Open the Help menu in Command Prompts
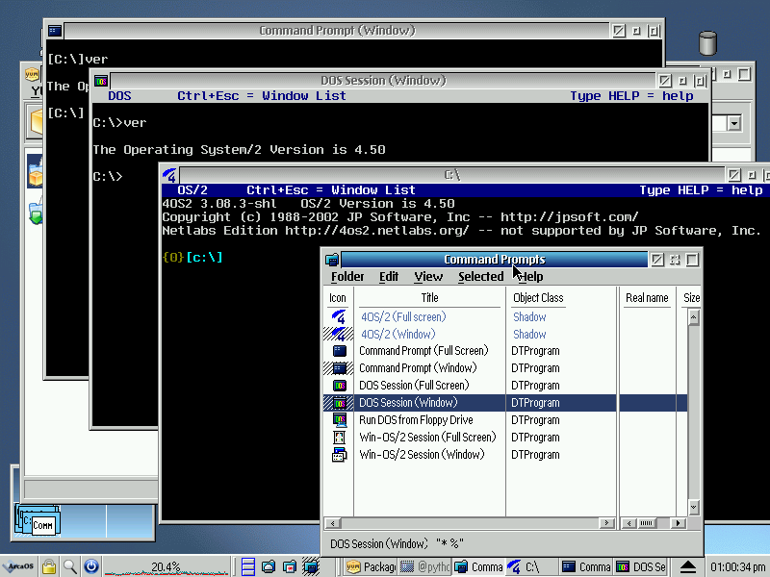Image resolution: width=770 pixels, height=577 pixels. tap(530, 277)
